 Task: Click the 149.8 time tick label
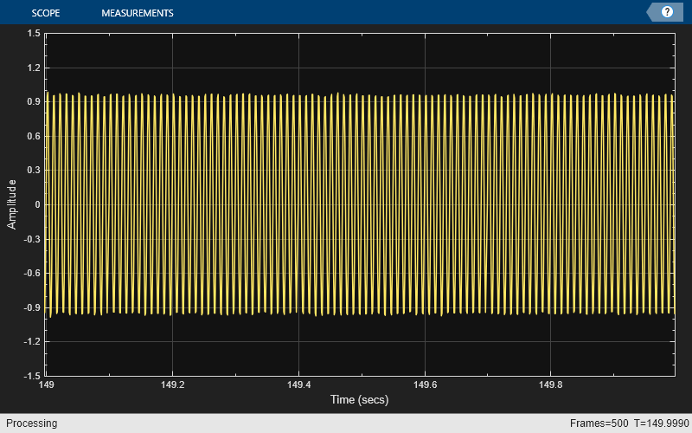[x=551, y=385]
